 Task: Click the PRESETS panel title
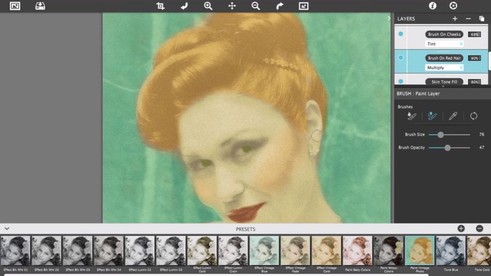pos(245,229)
